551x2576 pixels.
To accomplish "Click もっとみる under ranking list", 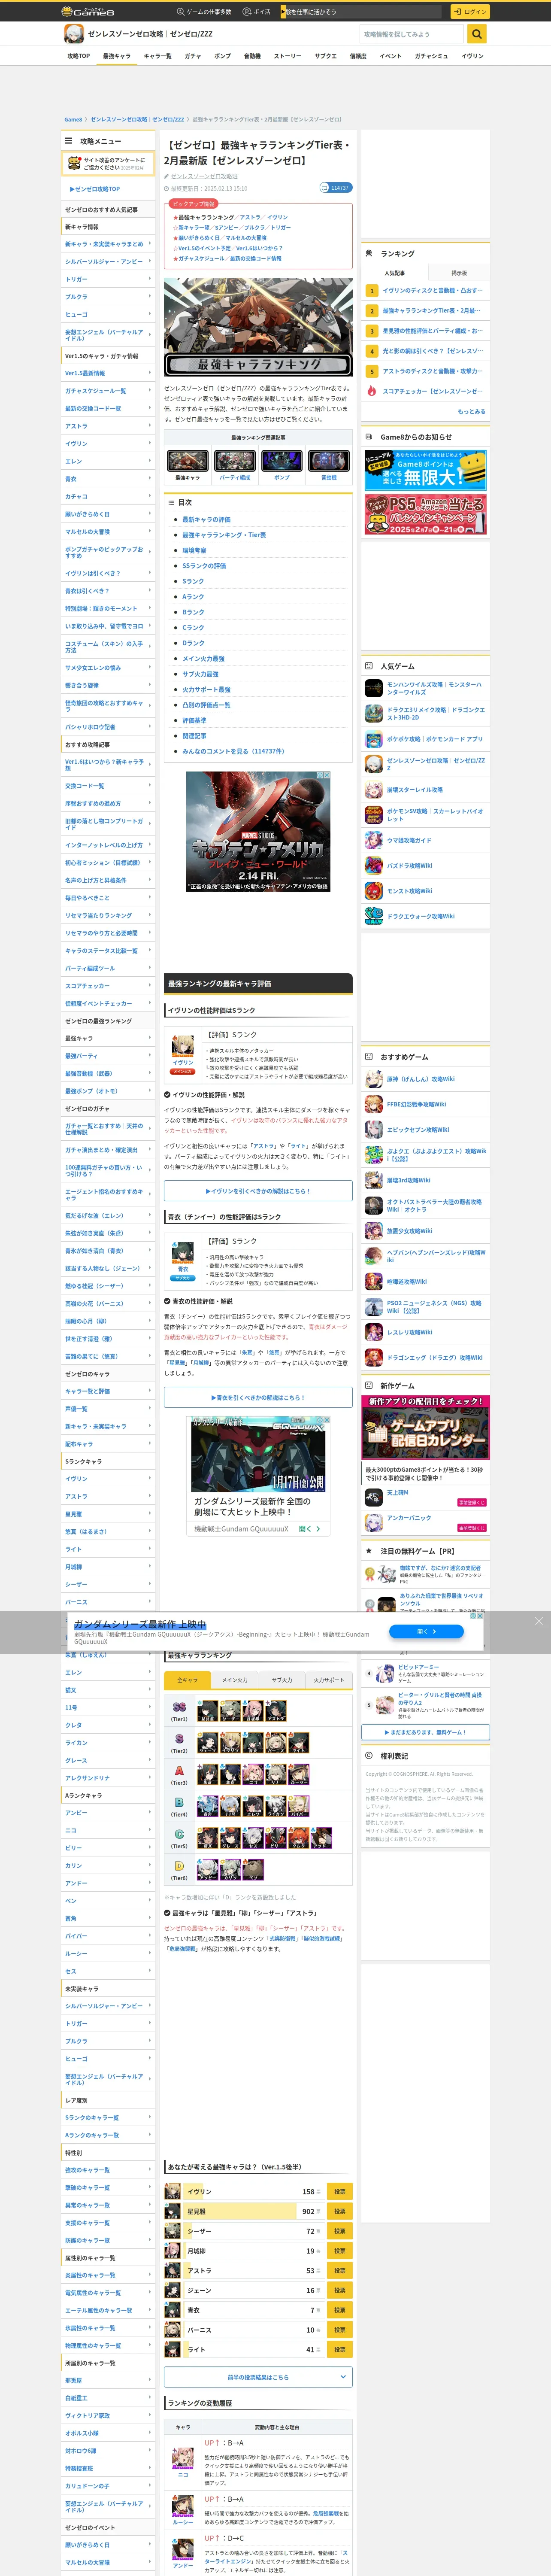I will (x=472, y=411).
